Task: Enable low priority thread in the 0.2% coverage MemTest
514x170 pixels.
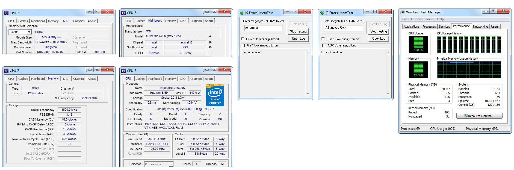Action: 243,39
